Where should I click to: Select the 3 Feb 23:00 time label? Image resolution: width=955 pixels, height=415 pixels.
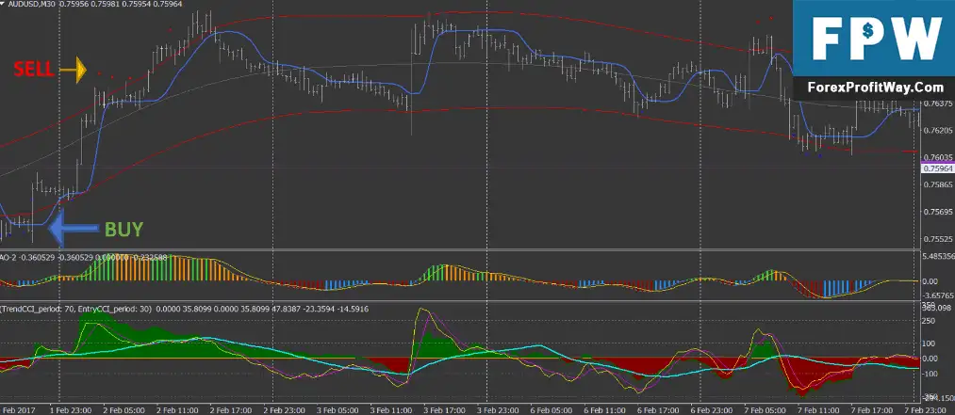[499, 410]
